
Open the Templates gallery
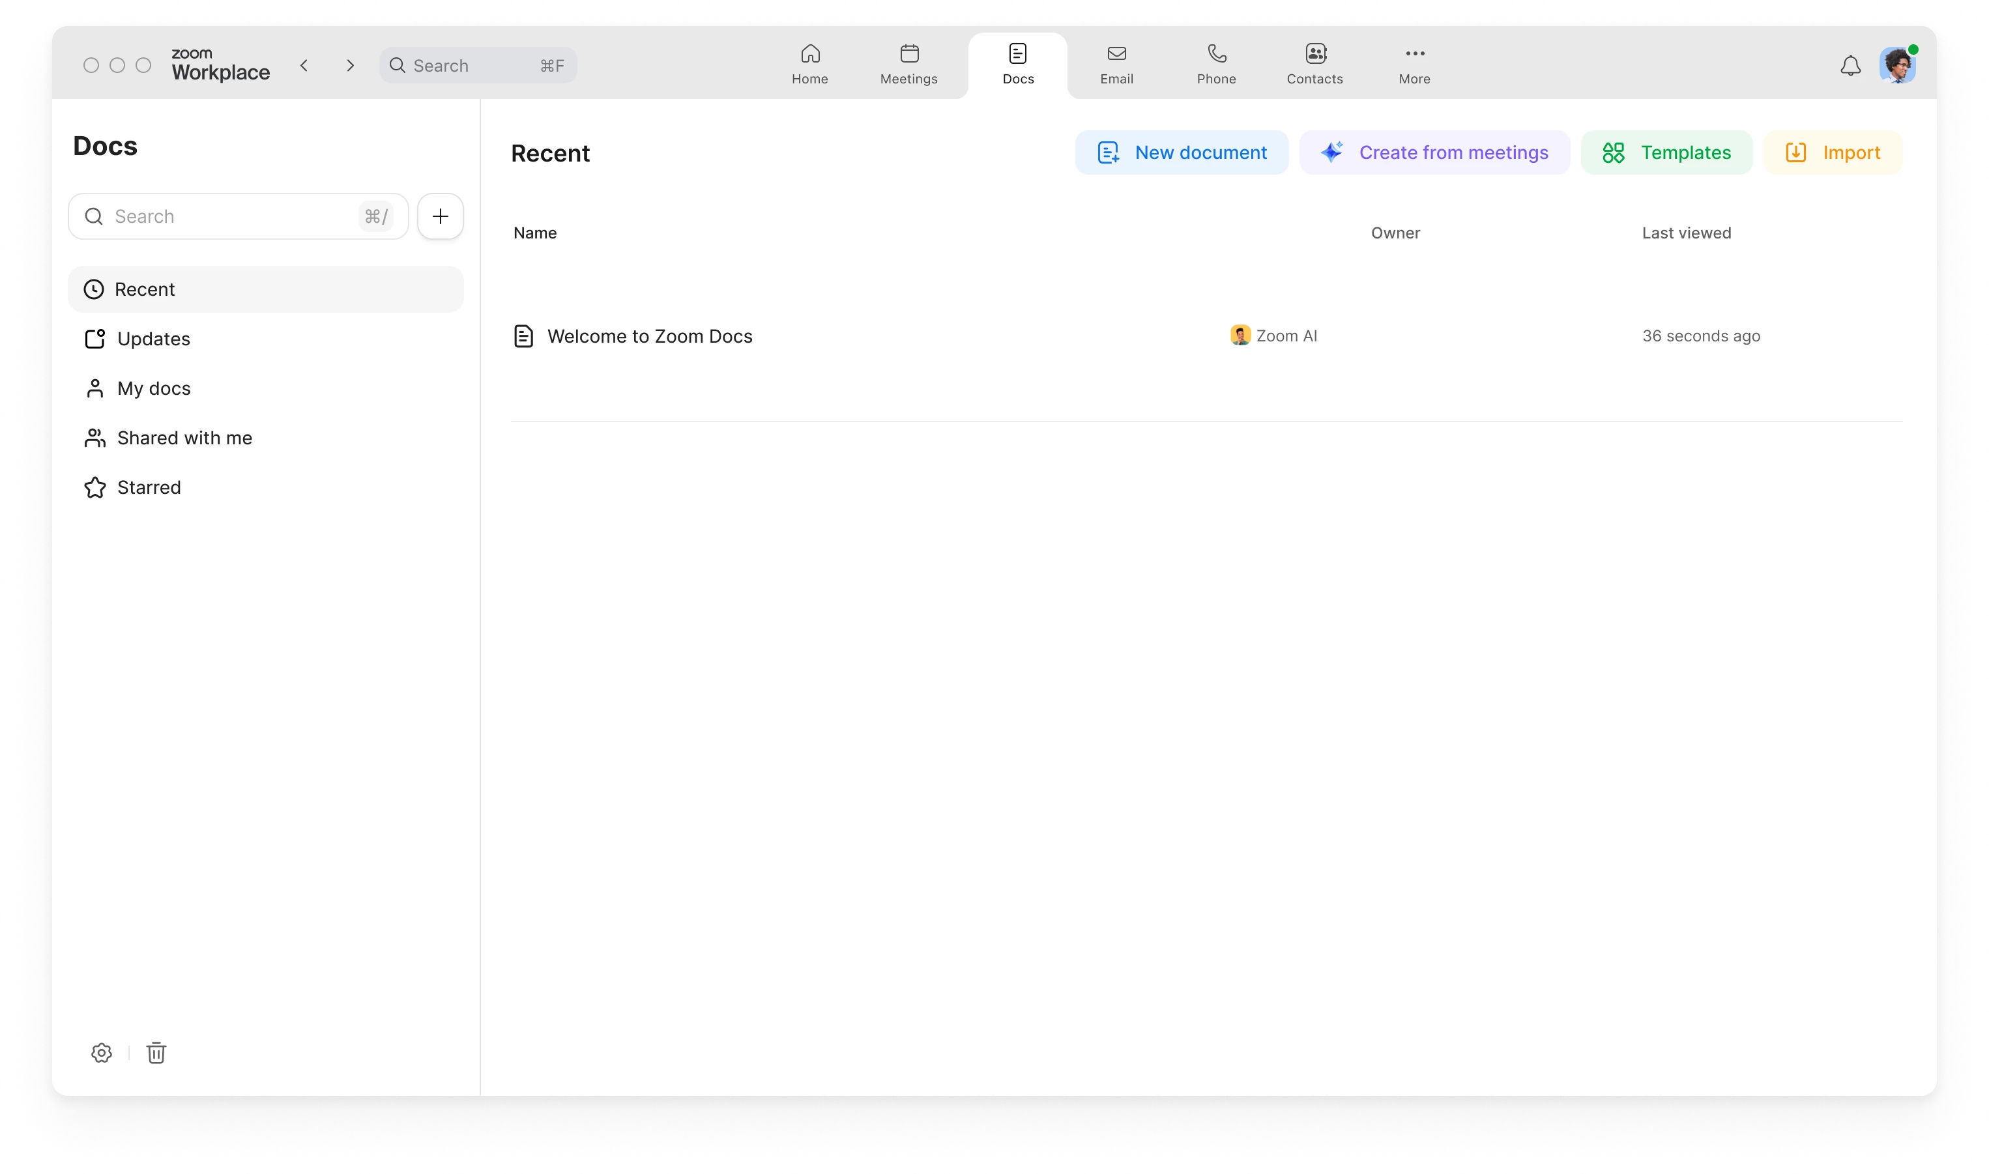pos(1666,152)
